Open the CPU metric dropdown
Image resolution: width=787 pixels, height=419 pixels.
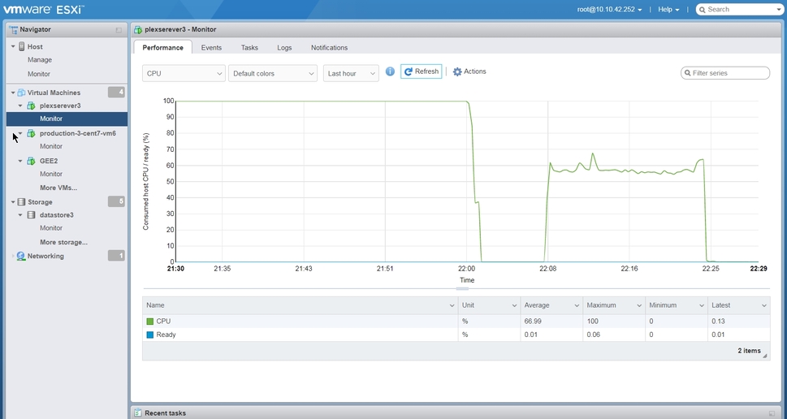click(x=184, y=73)
